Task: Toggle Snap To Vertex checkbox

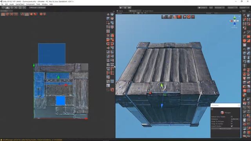Action: pyautogui.click(x=231, y=124)
